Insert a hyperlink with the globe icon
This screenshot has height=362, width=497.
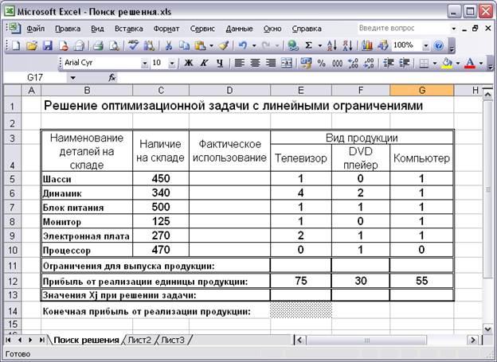(293, 45)
